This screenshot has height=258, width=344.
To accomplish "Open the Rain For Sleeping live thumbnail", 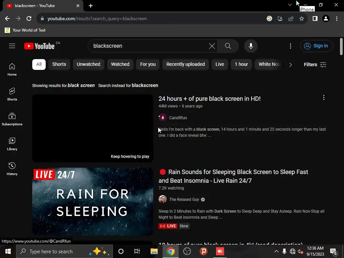I will coord(93,202).
